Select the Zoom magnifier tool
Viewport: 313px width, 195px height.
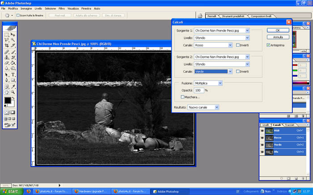point(13,92)
